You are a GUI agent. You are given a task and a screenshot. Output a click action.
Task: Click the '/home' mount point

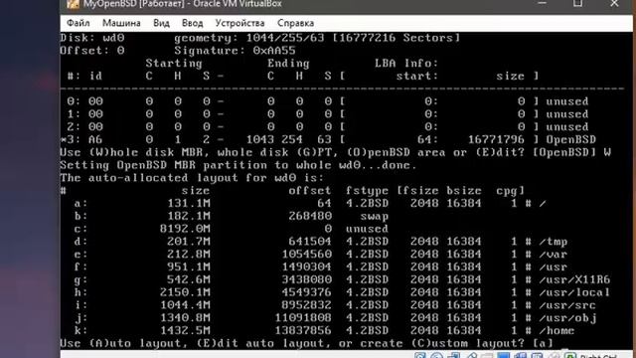point(556,331)
